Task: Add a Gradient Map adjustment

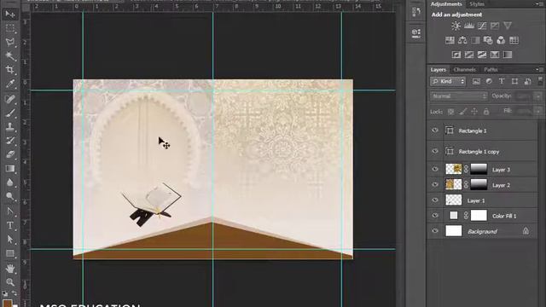Action: click(508, 55)
